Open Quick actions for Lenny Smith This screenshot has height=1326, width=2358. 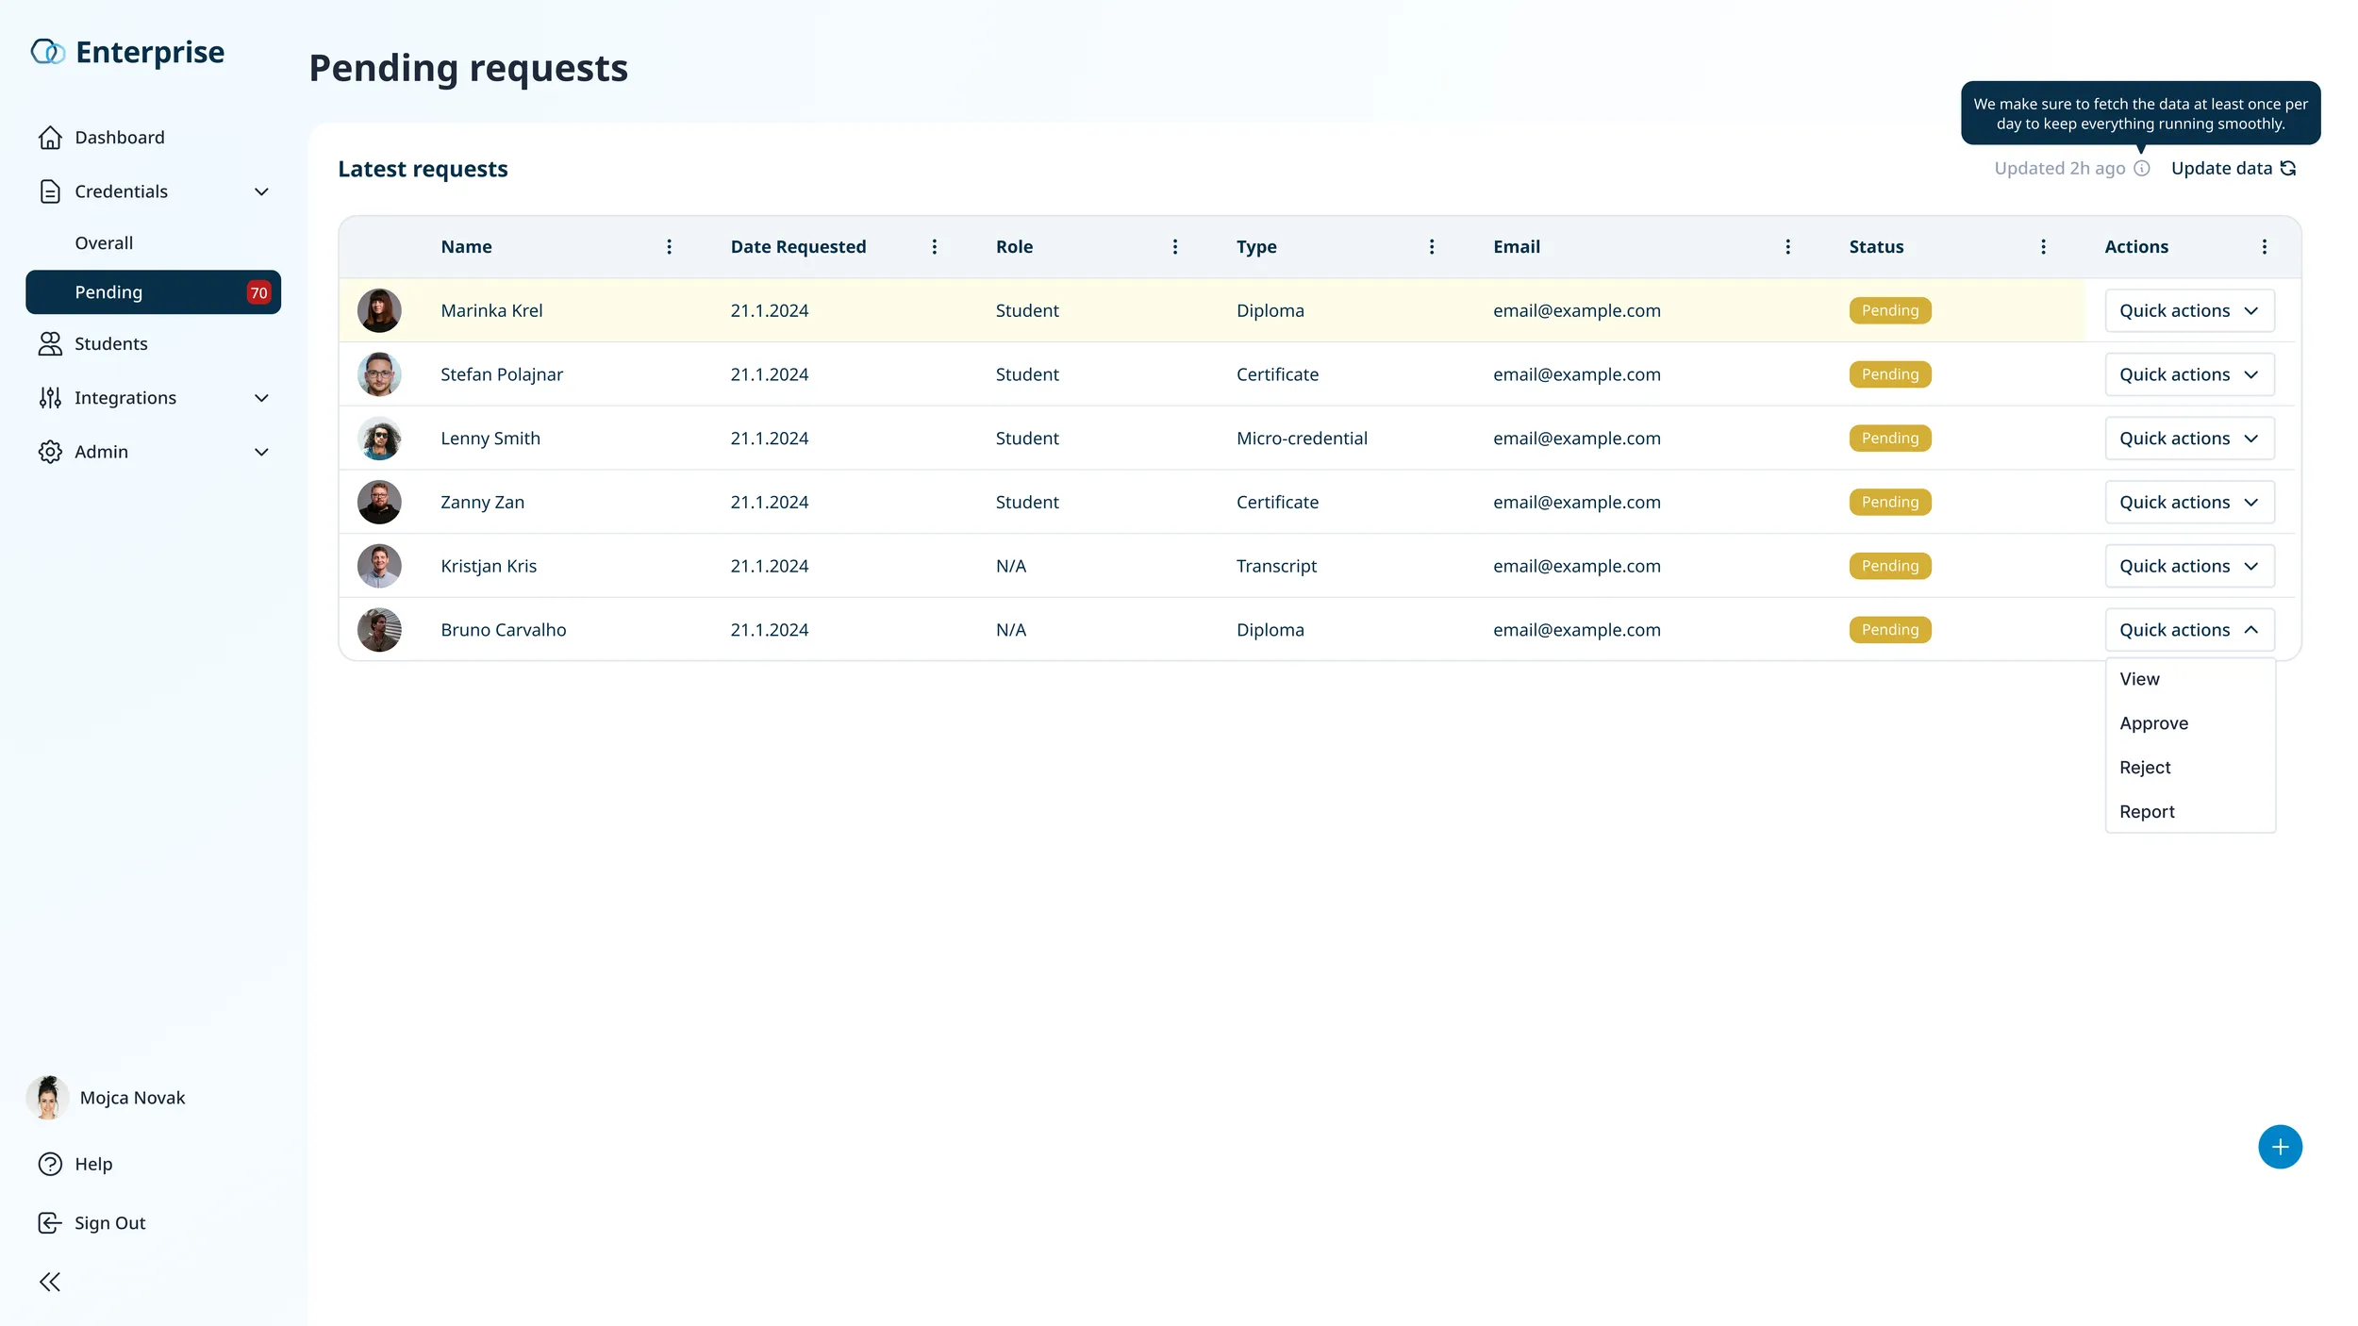click(2190, 439)
